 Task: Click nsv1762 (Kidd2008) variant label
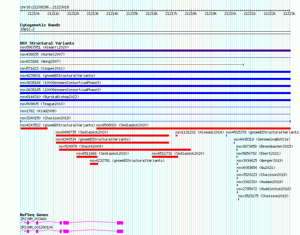(38, 111)
